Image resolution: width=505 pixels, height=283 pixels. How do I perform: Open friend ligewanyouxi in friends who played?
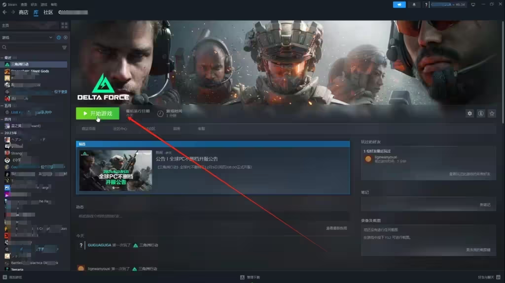coord(386,157)
